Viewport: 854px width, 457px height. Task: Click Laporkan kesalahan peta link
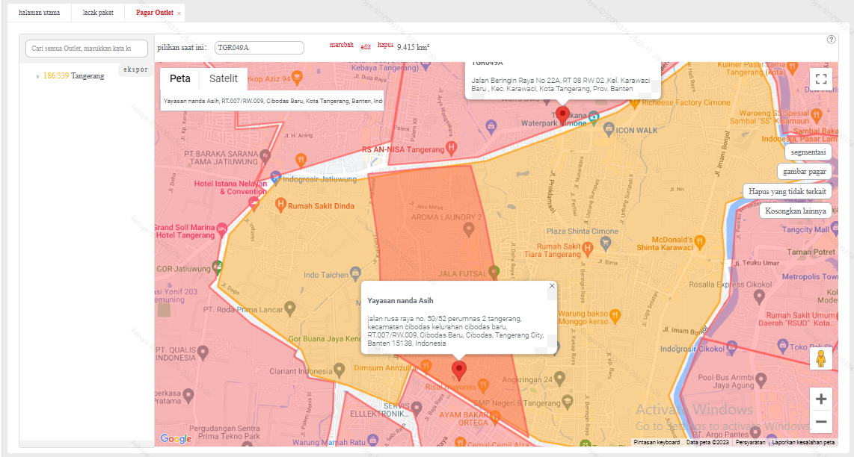803,442
